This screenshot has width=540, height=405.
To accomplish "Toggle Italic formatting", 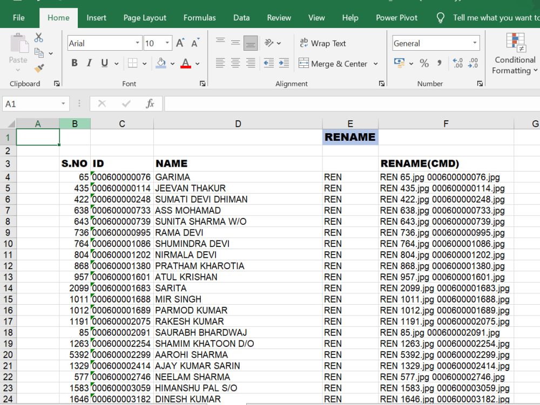I will (89, 63).
